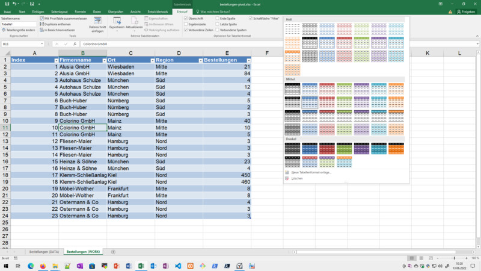This screenshot has height=271, width=481.
Task: Select the black header light table style
Action: click(x=310, y=43)
